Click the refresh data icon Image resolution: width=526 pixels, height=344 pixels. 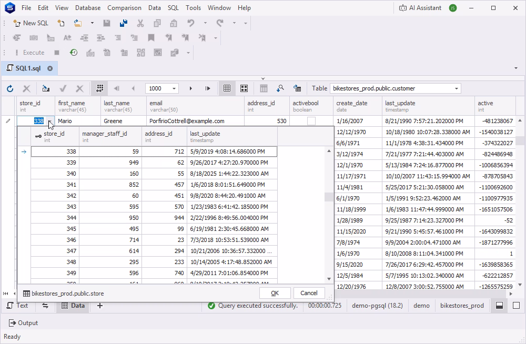click(x=10, y=88)
